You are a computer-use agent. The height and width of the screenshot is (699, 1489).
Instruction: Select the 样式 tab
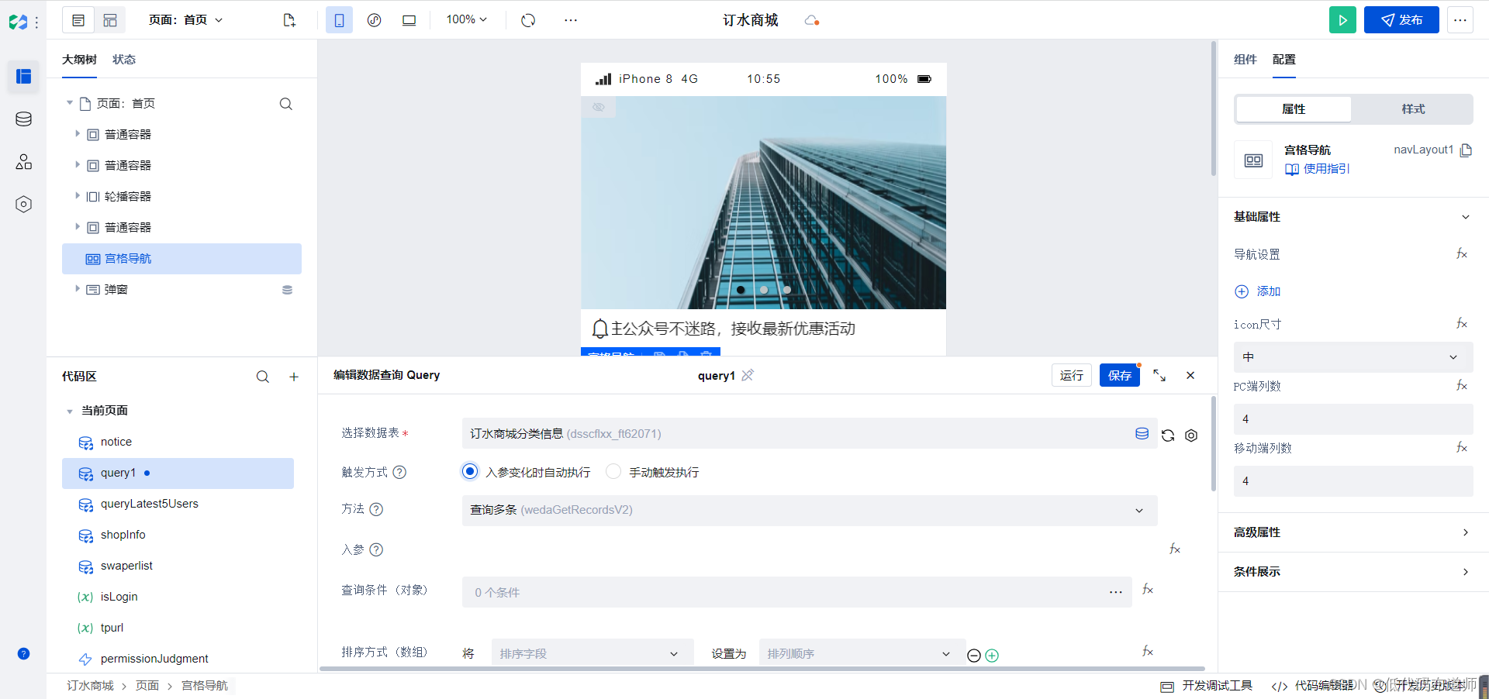click(1413, 109)
